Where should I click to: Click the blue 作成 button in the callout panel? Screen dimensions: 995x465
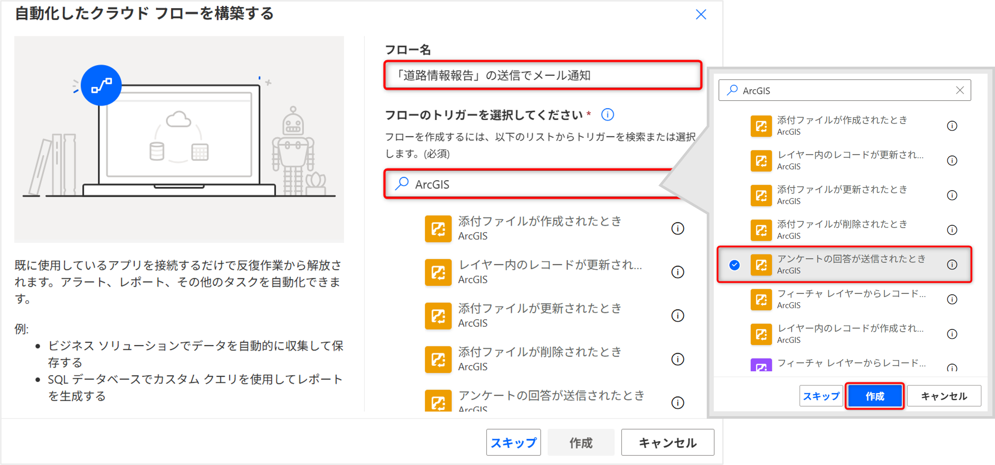click(x=874, y=396)
